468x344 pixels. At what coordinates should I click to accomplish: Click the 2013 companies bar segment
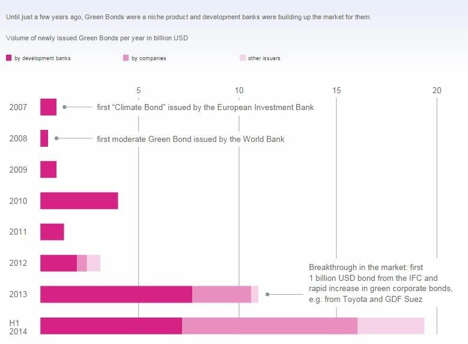[x=222, y=295]
